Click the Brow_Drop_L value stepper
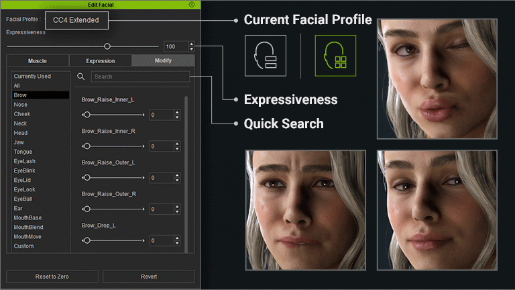 point(177,240)
